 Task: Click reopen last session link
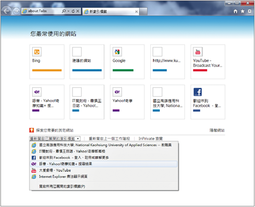[x=109, y=139]
